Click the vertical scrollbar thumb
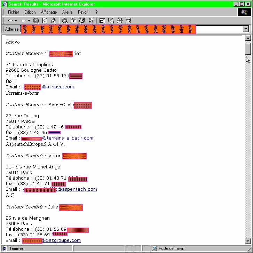The height and width of the screenshot is (253, 253). click(x=248, y=49)
